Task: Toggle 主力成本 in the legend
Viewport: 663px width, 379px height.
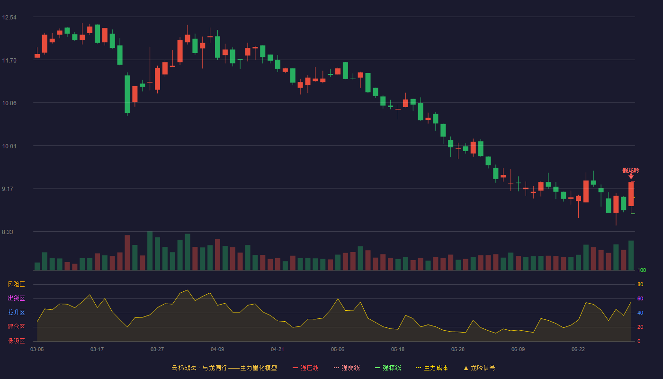Action: 432,368
